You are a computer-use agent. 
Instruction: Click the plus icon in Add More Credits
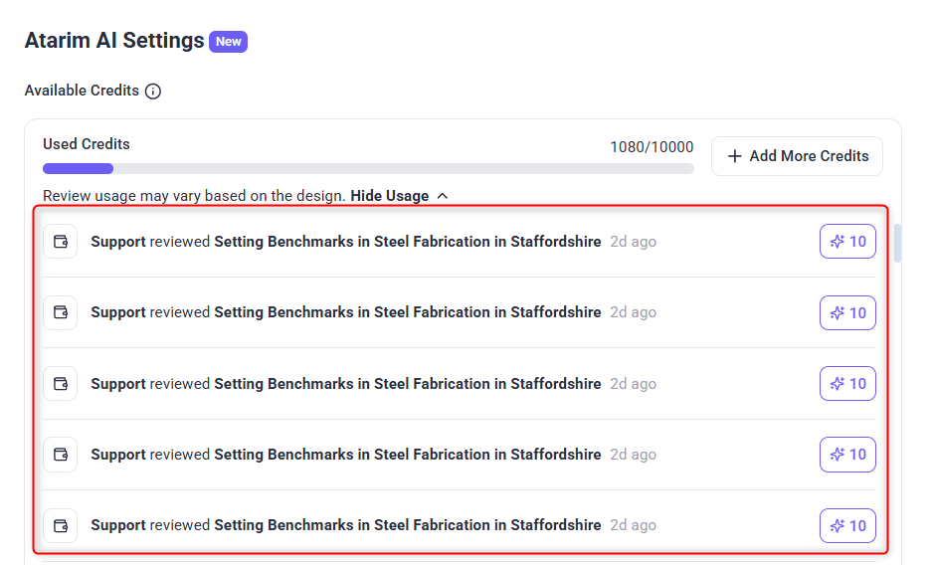[x=735, y=156]
